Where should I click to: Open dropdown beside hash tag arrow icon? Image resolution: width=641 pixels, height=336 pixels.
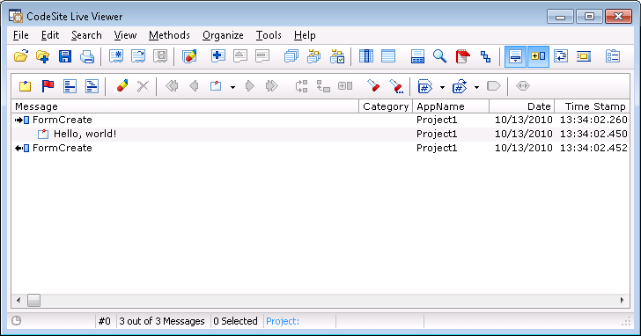(476, 87)
